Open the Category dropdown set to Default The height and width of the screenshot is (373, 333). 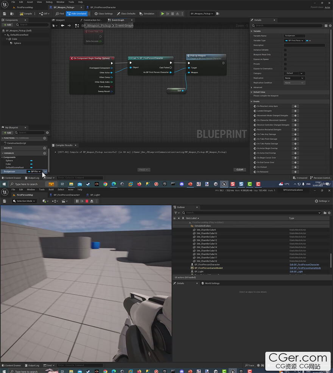[294, 73]
